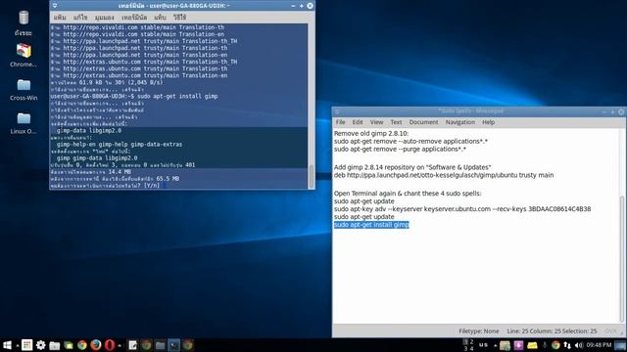Screen dimensions: 627x352
Task: Switch to the terminal task button in taskbar
Action: [173, 345]
